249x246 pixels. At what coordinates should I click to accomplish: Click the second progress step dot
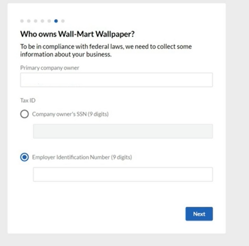coord(29,21)
